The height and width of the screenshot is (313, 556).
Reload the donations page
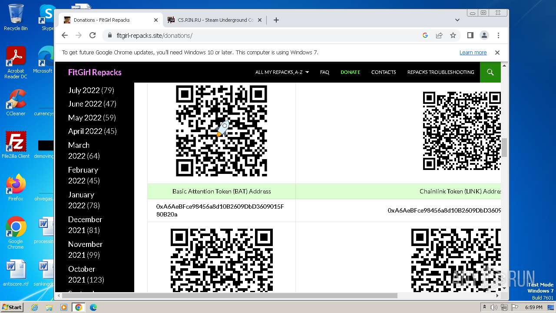93,35
